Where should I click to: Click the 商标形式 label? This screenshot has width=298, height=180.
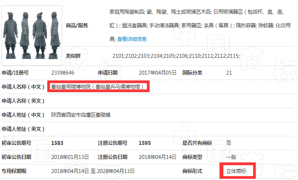point(192,171)
